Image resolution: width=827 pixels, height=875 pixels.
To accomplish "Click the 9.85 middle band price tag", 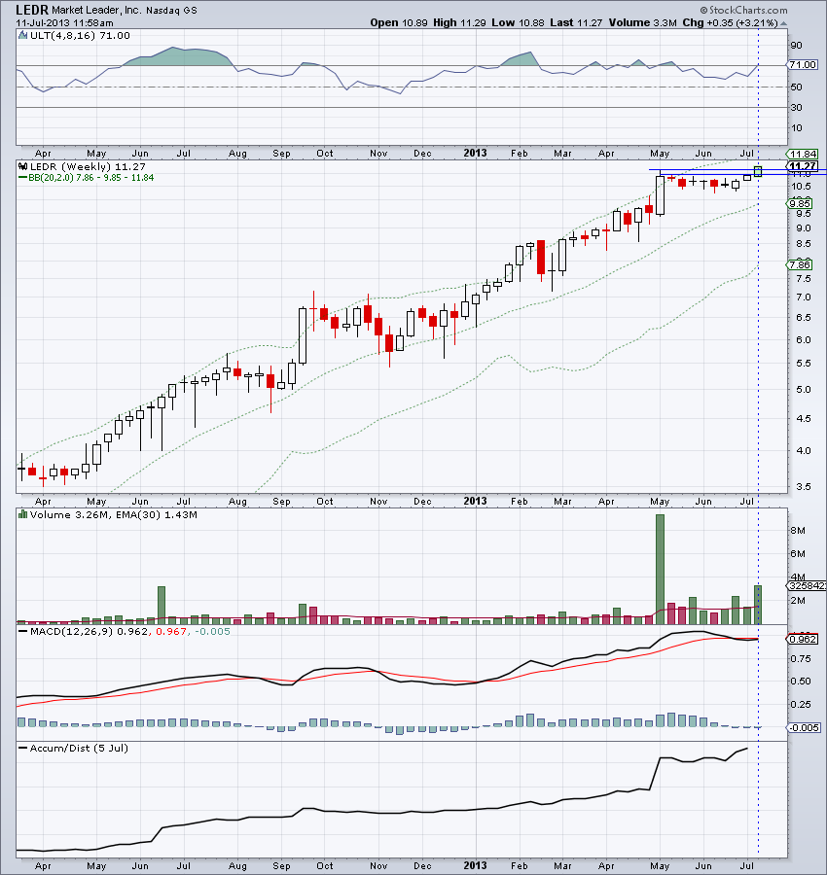I will [x=802, y=203].
